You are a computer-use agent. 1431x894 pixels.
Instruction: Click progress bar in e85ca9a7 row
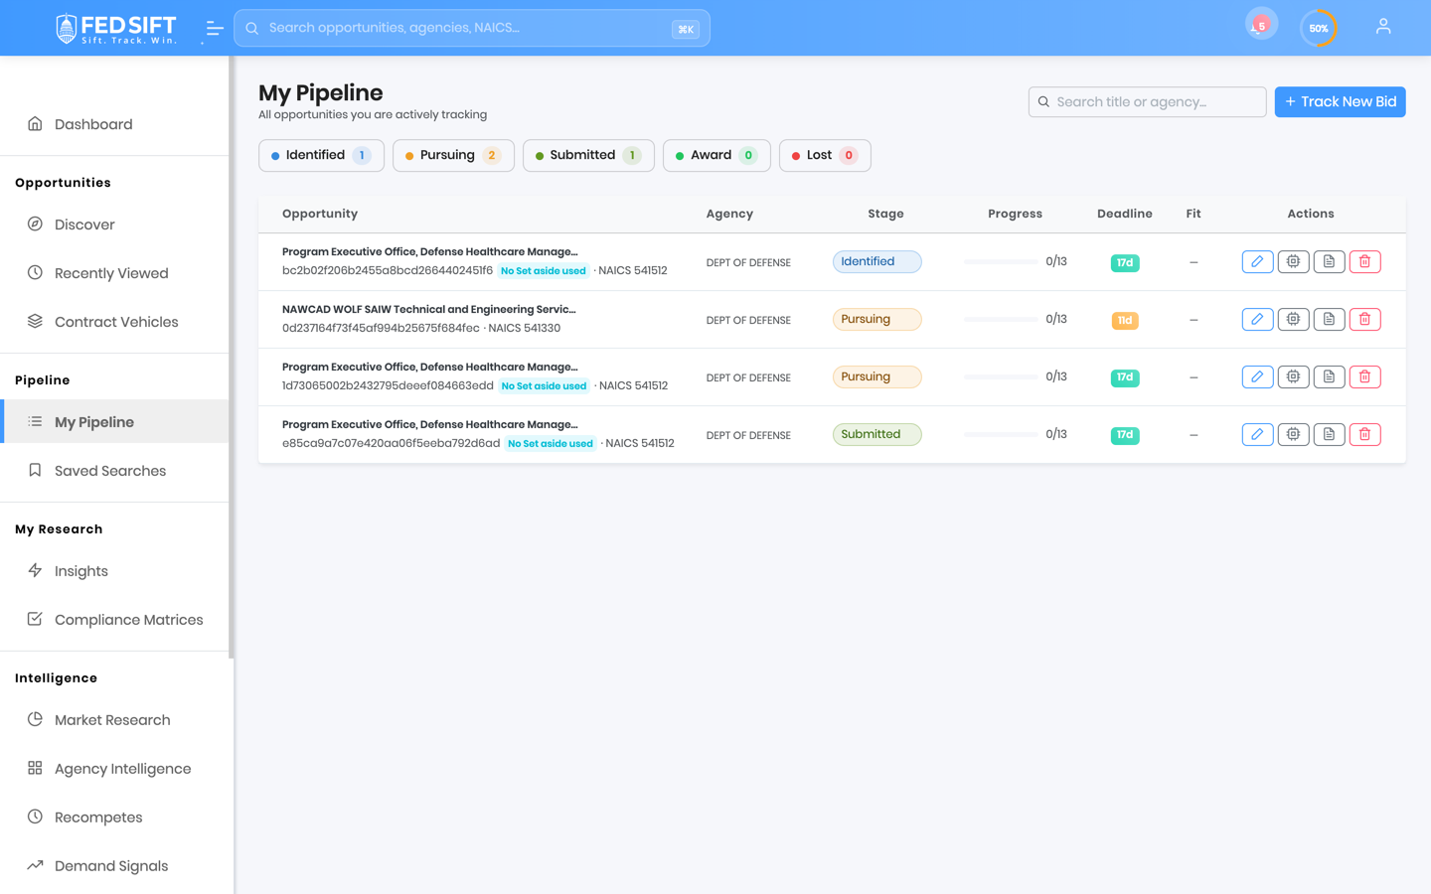tap(1001, 435)
